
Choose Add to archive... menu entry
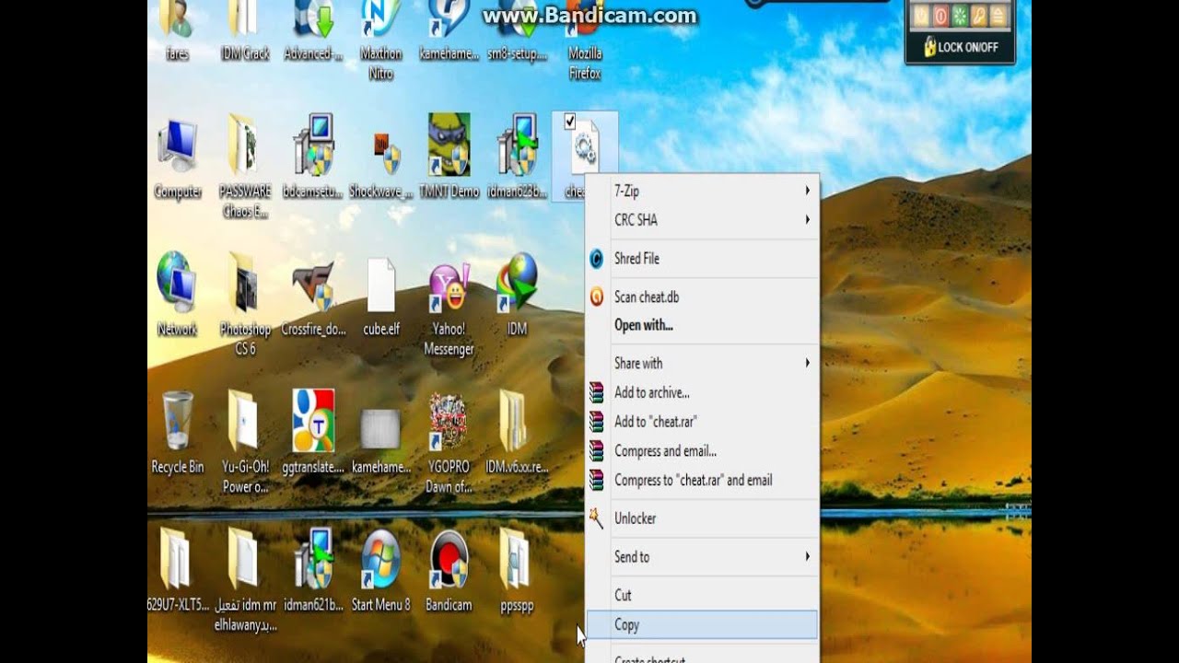pos(702,392)
